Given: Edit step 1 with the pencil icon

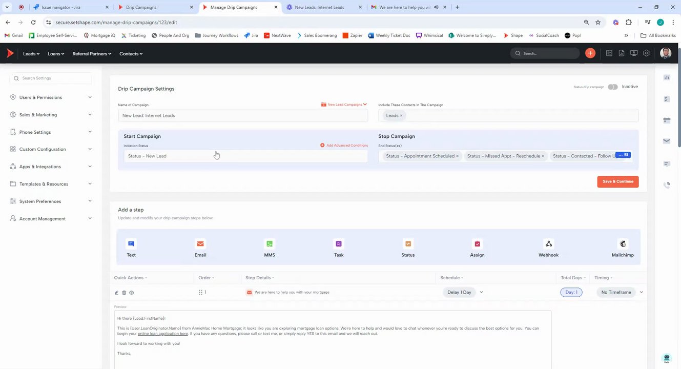Looking at the screenshot, I should pyautogui.click(x=116, y=293).
